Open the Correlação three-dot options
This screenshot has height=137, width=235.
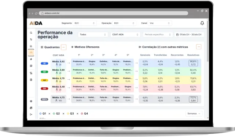coord(199,47)
